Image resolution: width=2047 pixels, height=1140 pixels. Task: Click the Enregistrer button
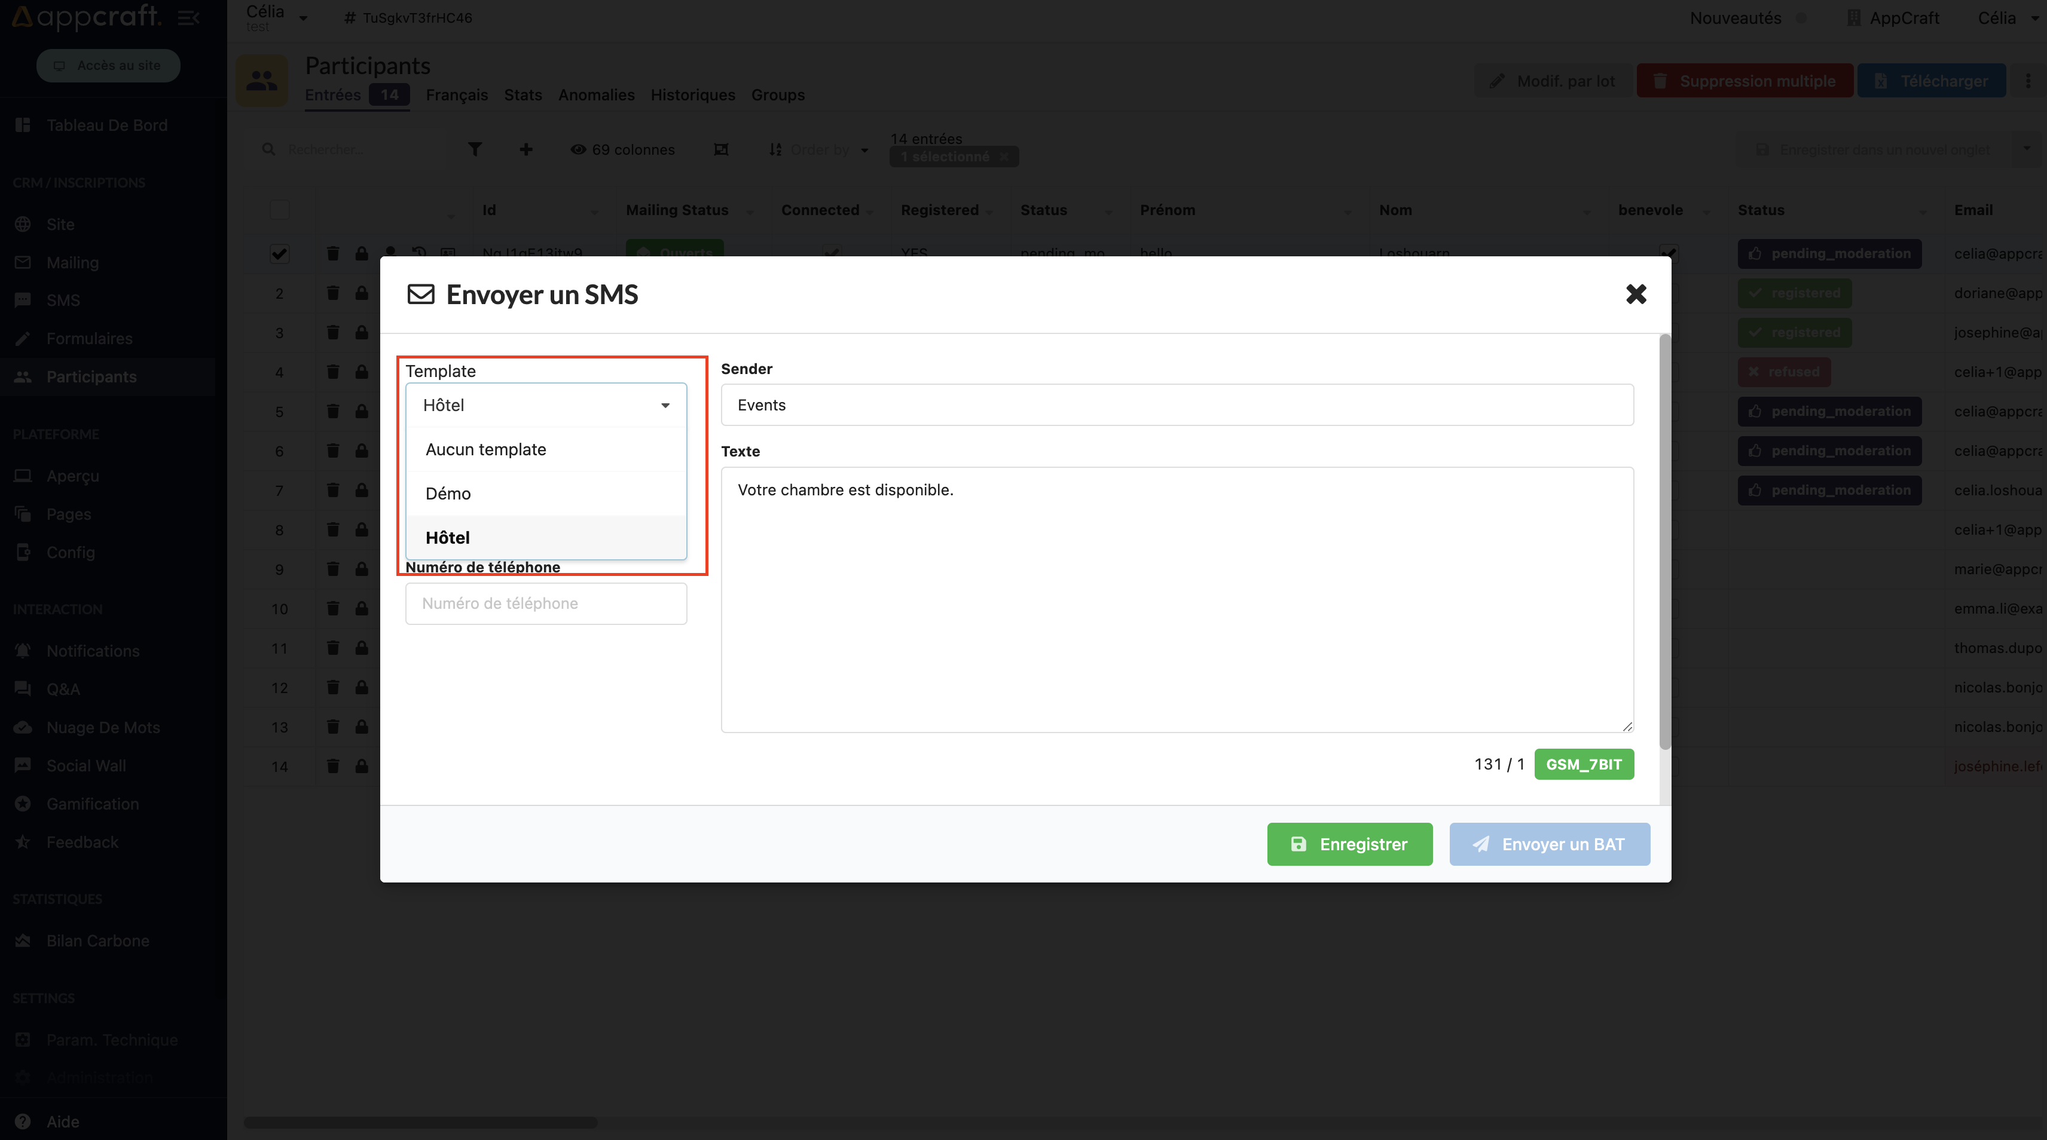[x=1349, y=844]
